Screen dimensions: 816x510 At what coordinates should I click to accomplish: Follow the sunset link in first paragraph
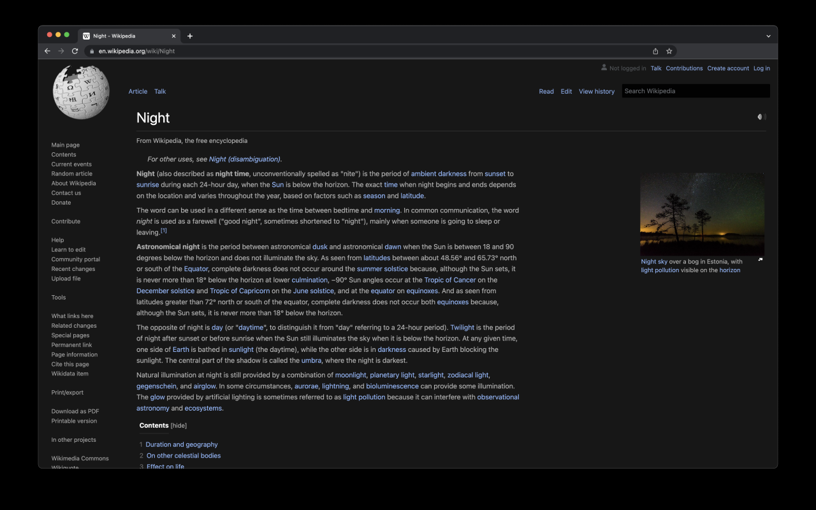(x=495, y=173)
